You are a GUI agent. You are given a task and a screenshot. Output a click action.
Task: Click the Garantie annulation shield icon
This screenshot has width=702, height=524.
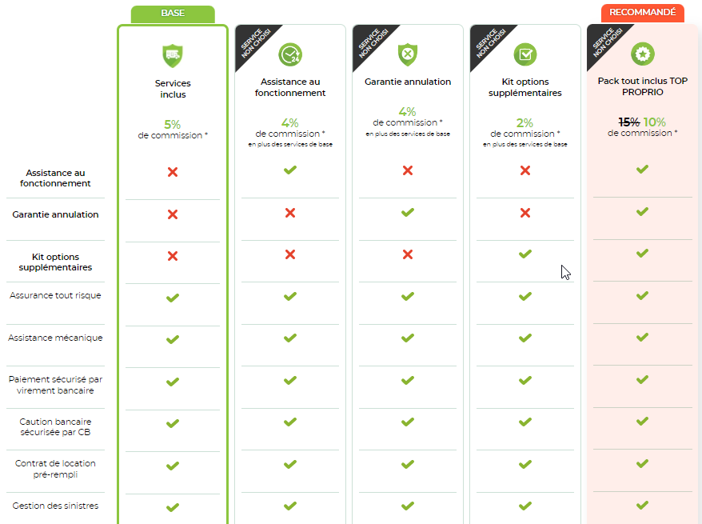[x=408, y=54]
